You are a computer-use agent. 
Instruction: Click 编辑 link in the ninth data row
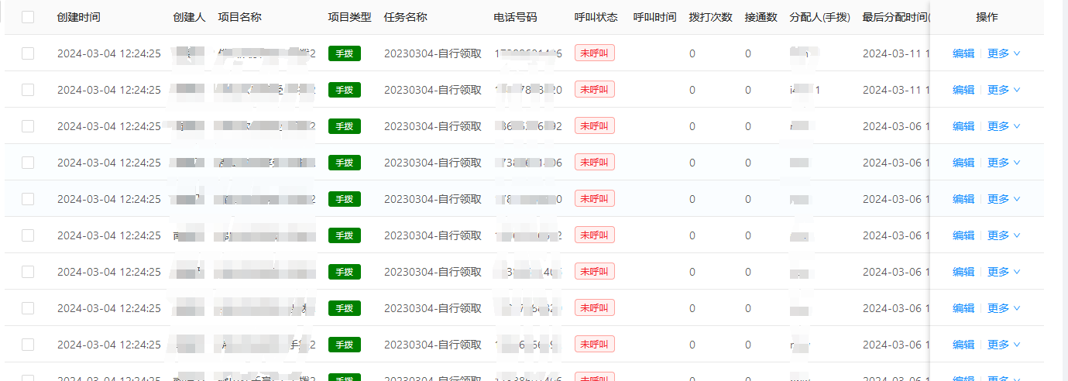[x=963, y=345]
